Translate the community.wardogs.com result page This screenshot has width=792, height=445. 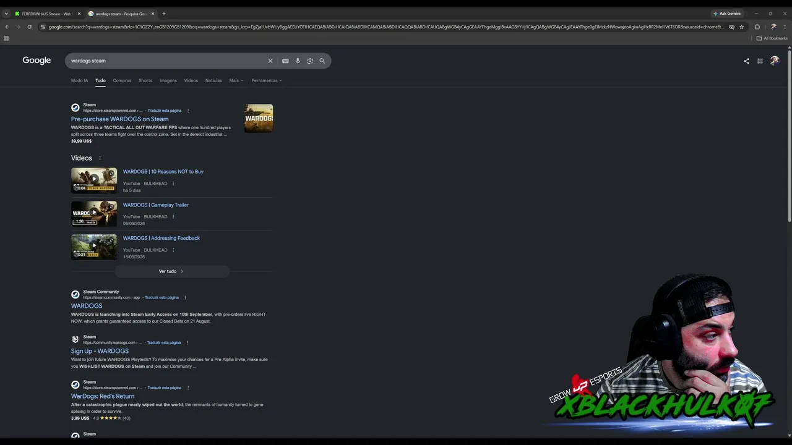pos(164,342)
